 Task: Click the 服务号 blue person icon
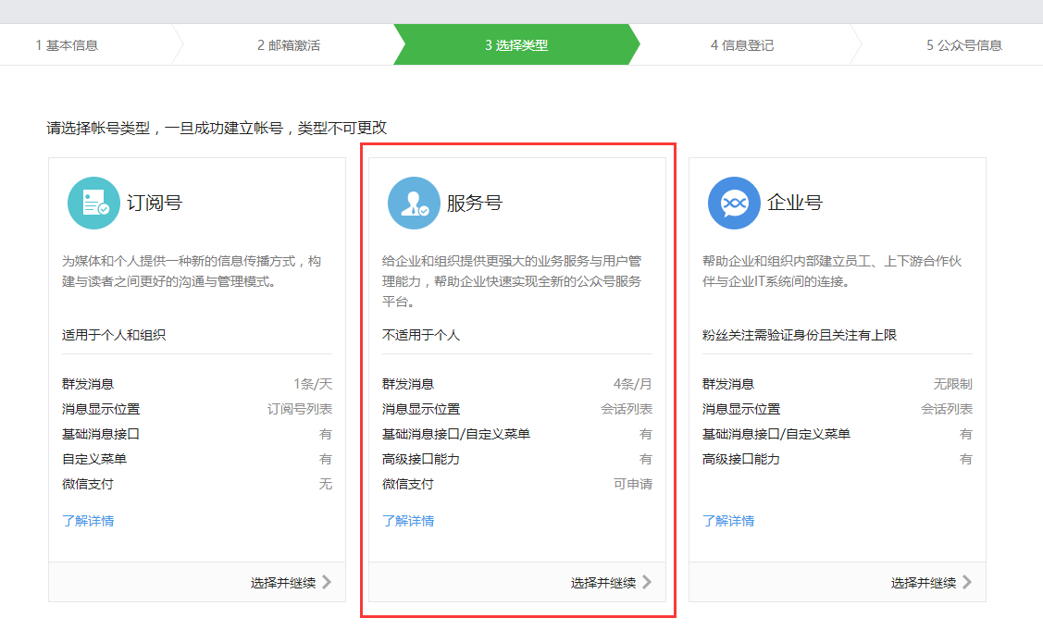414,203
